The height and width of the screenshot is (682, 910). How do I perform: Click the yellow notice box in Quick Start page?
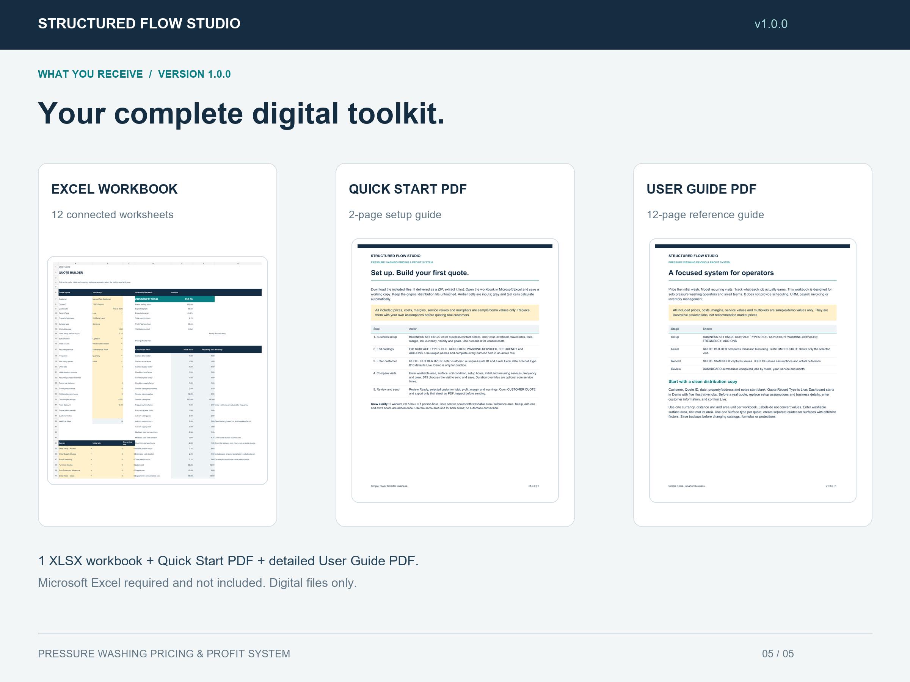(455, 313)
